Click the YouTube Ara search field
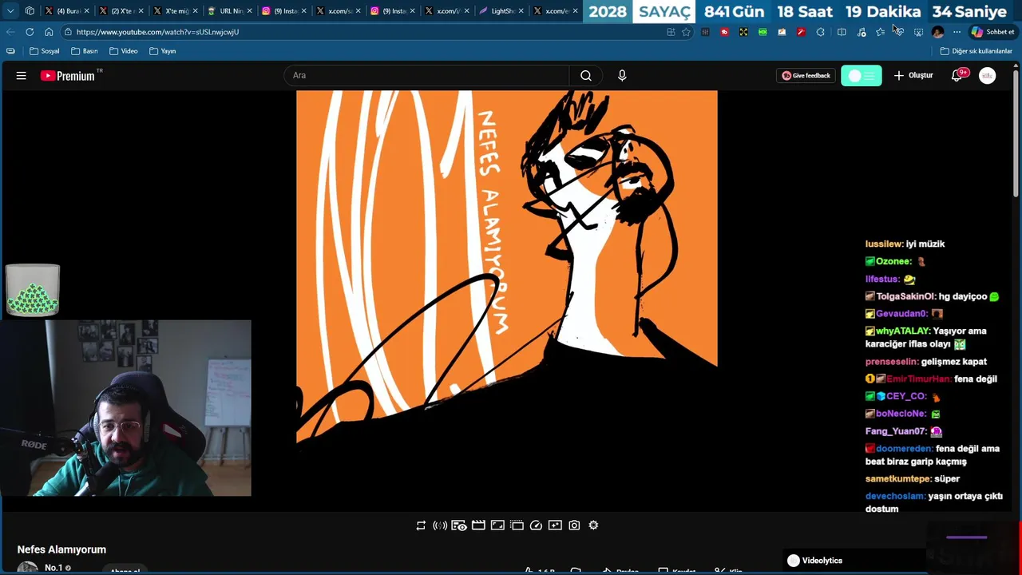The width and height of the screenshot is (1022, 575). (426, 76)
